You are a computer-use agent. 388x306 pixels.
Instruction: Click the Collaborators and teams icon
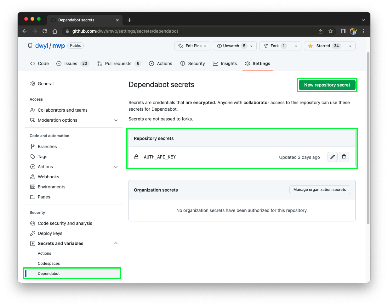[33, 110]
